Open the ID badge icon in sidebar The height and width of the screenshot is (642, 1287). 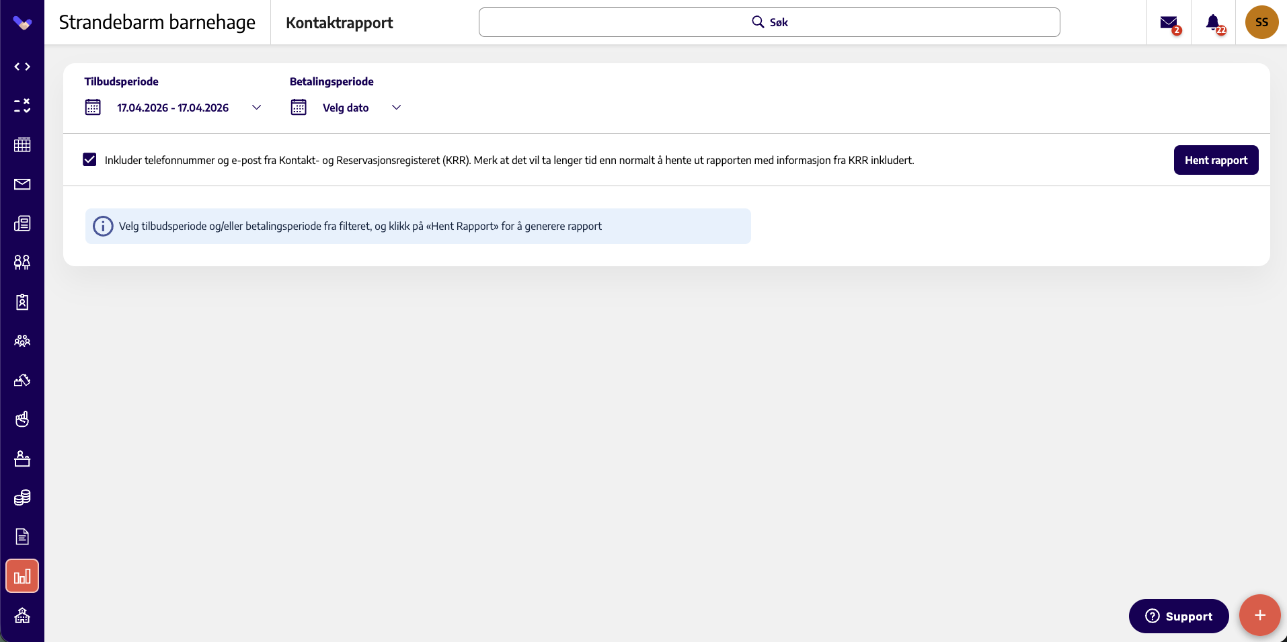(x=22, y=302)
